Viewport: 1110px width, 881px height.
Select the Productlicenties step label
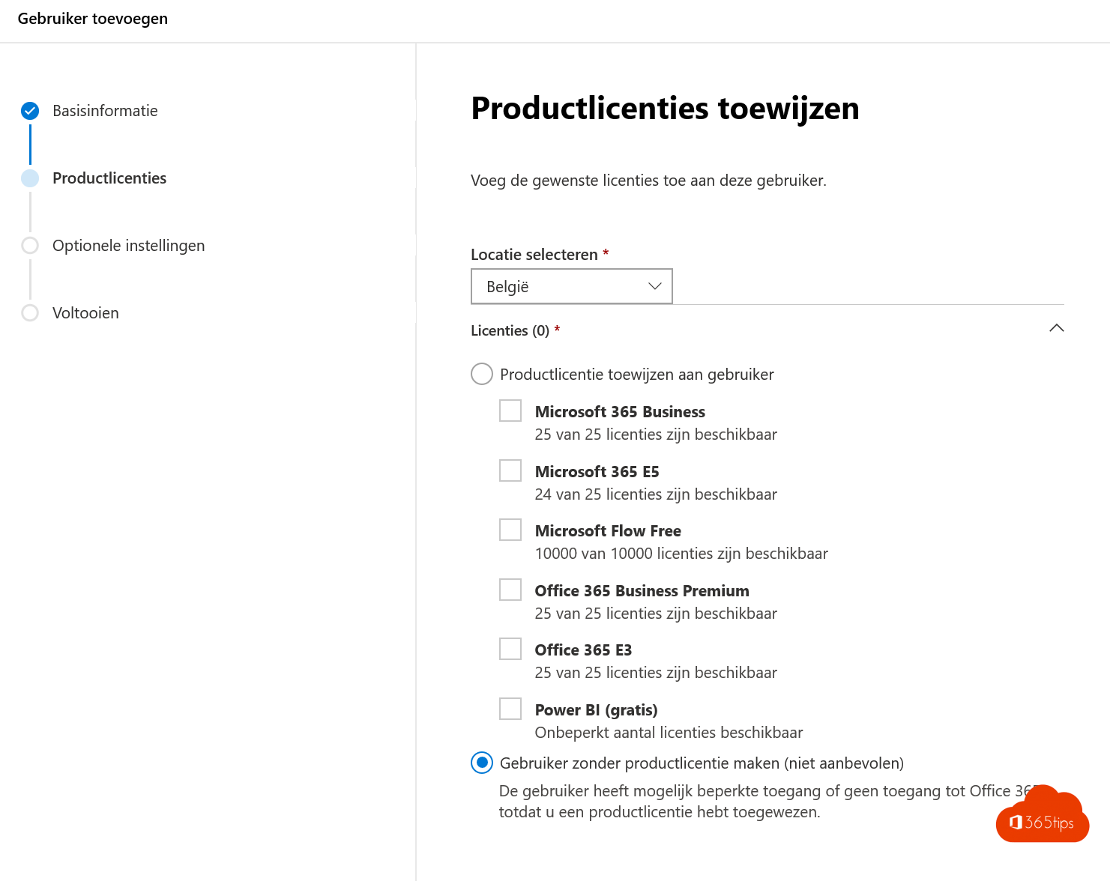pos(109,178)
